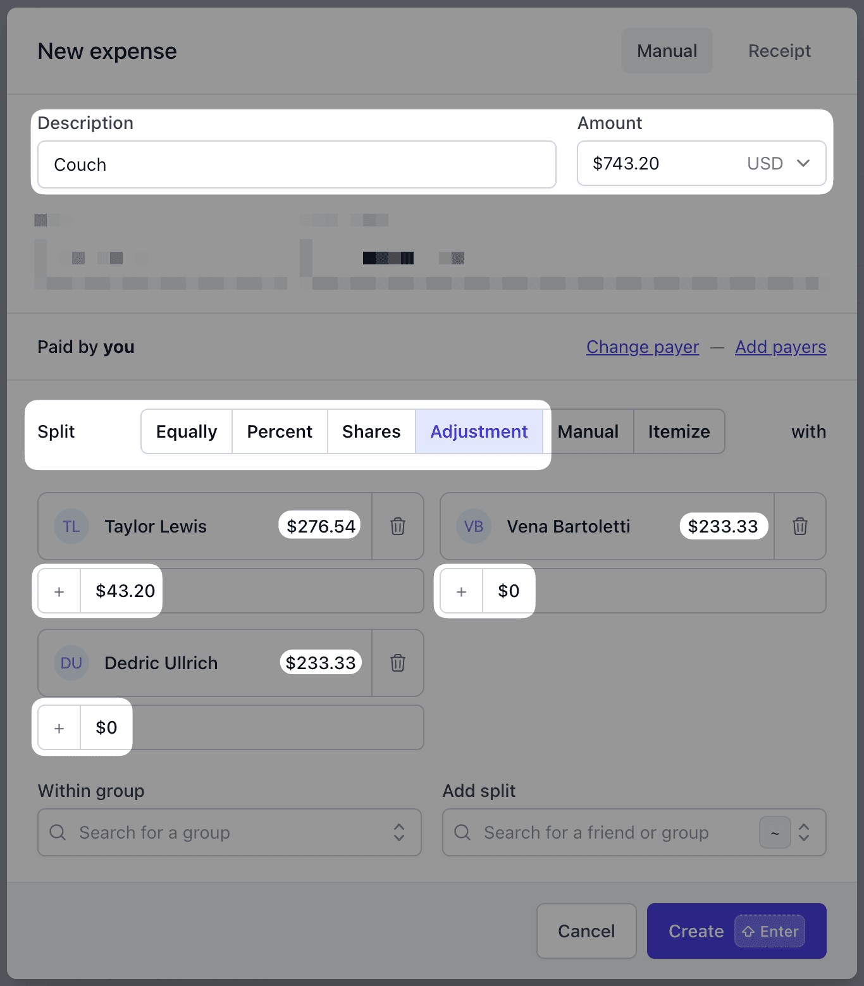
Task: Open the USD currency dropdown
Action: click(779, 163)
